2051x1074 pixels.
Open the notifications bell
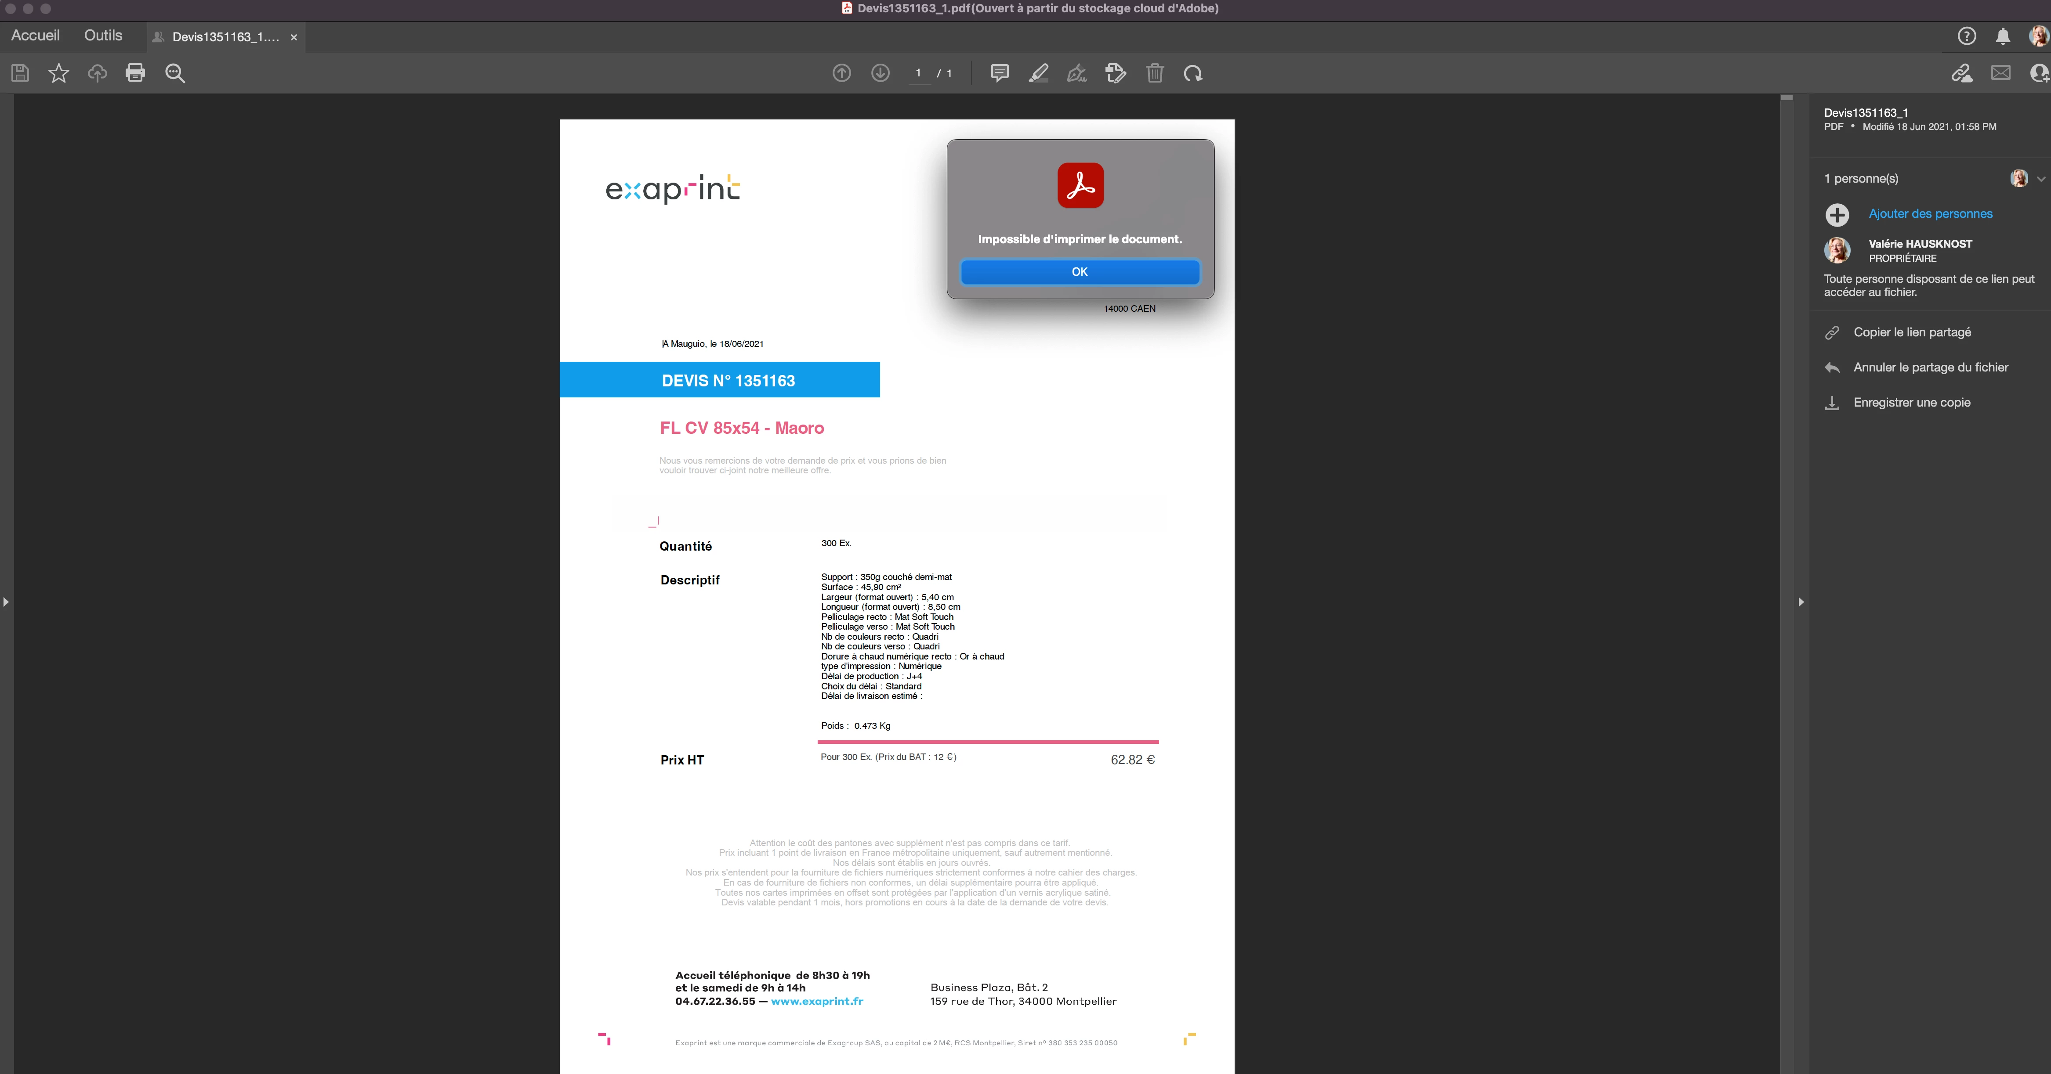click(x=2002, y=36)
